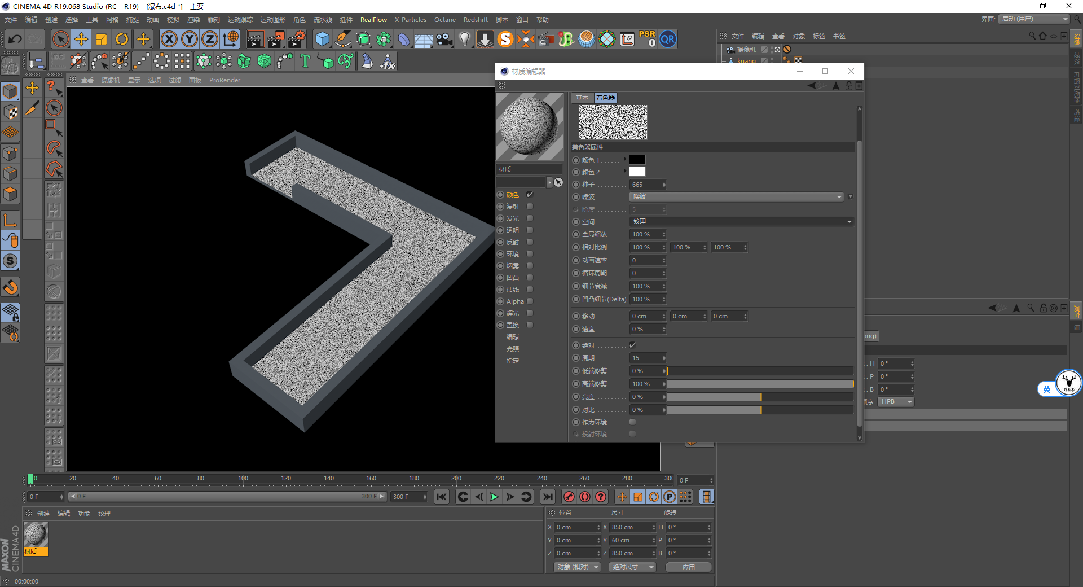The width and height of the screenshot is (1083, 587).
Task: Select the Rotate tool icon
Action: 122,40
